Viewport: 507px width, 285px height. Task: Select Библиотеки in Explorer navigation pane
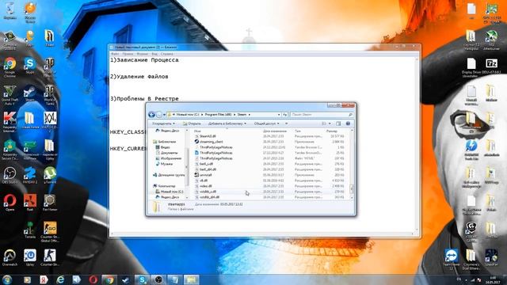click(166, 142)
